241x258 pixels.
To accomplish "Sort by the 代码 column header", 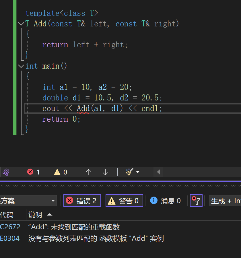I will coord(7,215).
